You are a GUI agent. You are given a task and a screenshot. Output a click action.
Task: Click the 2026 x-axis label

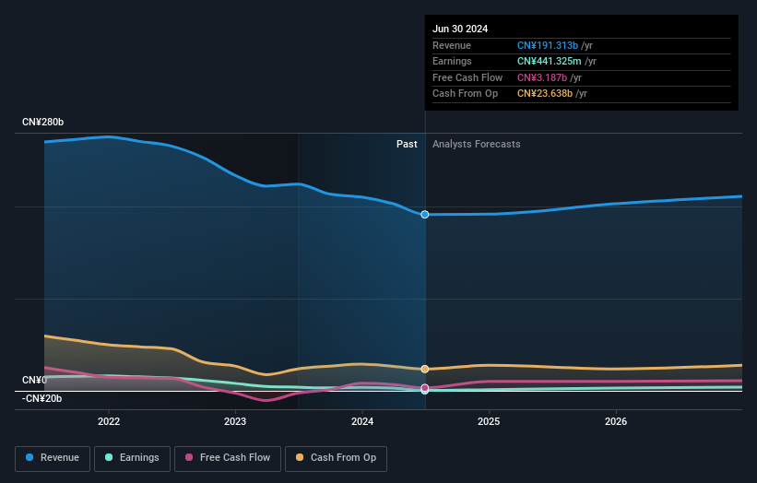pyautogui.click(x=616, y=421)
